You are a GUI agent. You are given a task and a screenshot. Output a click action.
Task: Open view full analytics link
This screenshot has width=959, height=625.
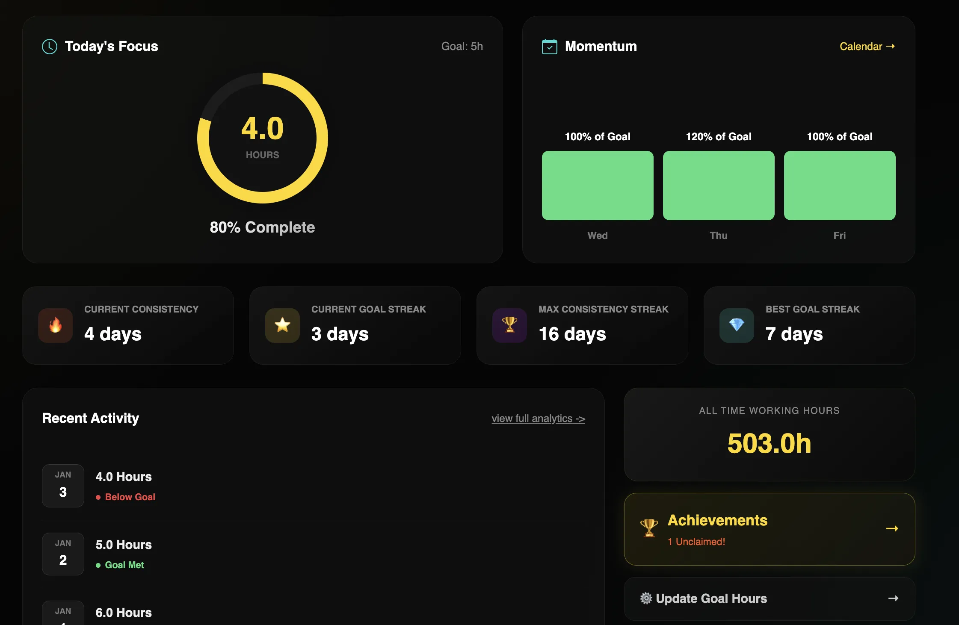pyautogui.click(x=538, y=419)
